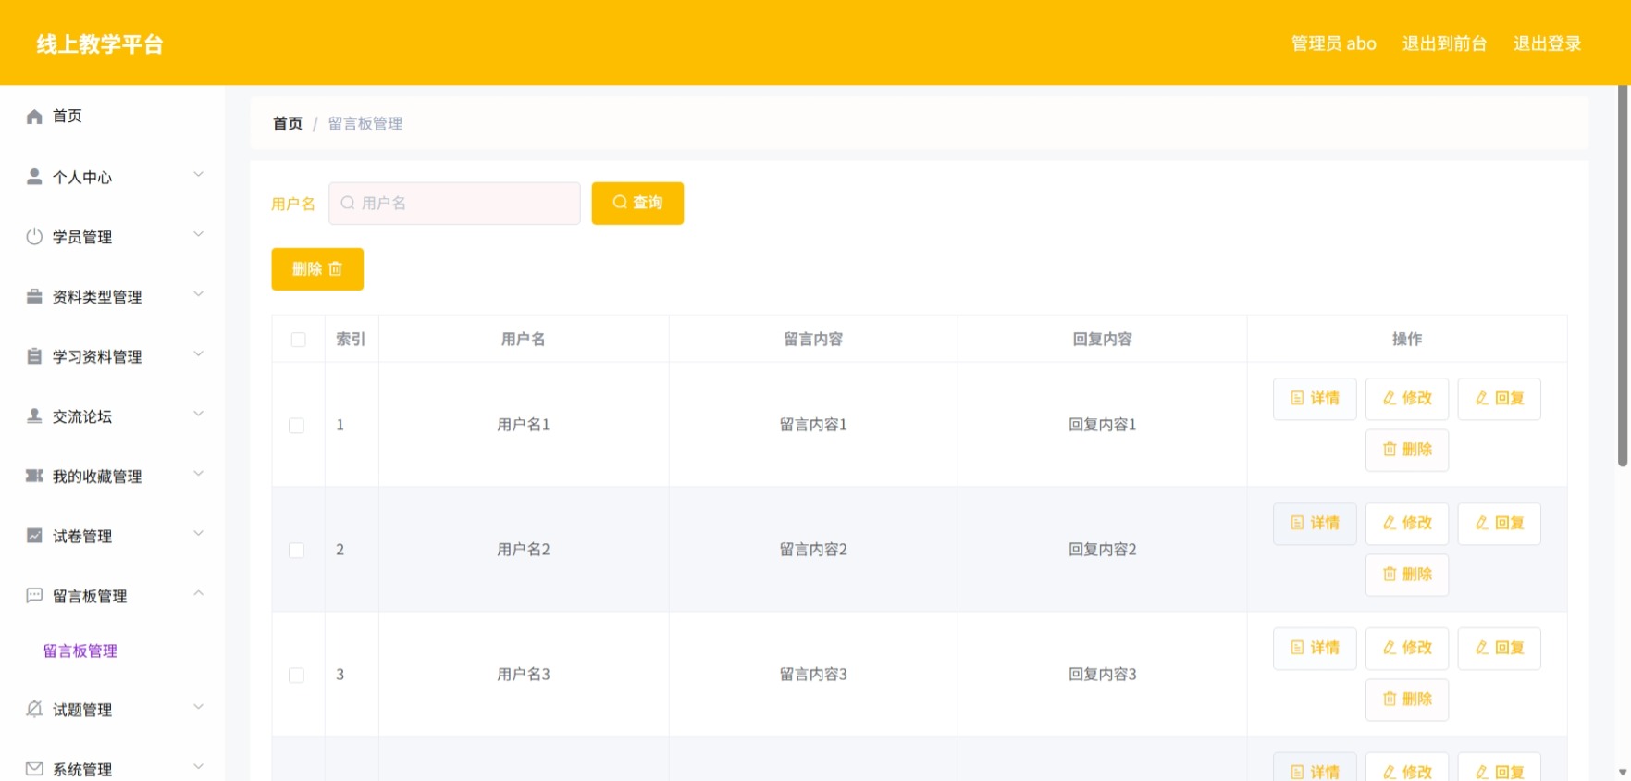Viewport: 1631px width, 781px height.
Task: Click 回复 for row 用户名3
Action: (1500, 649)
